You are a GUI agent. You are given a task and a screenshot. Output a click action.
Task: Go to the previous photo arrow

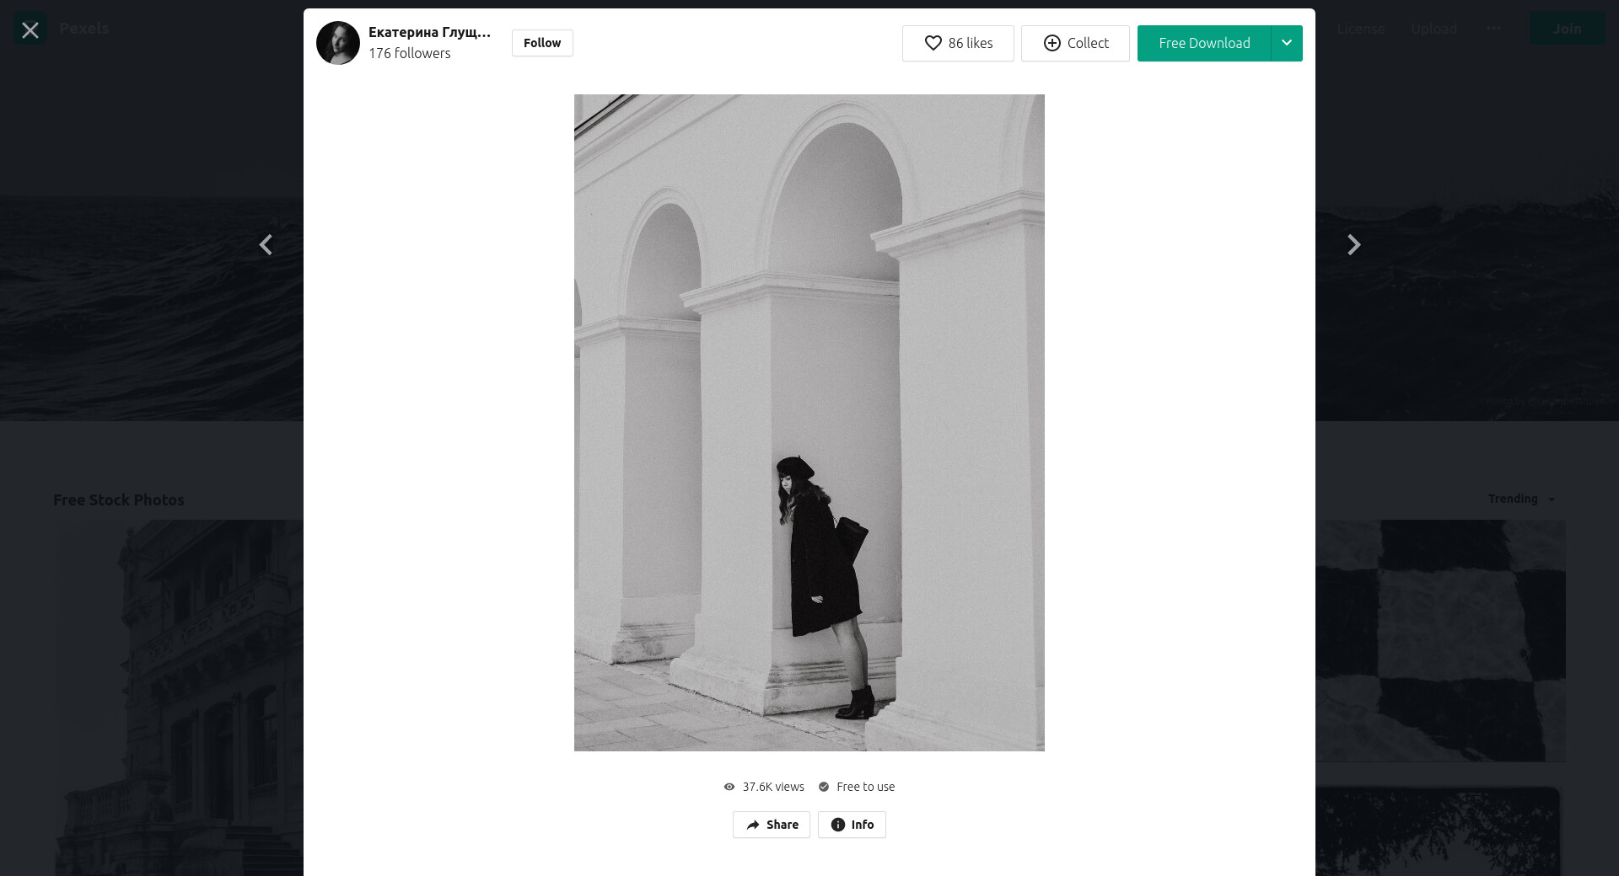266,245
